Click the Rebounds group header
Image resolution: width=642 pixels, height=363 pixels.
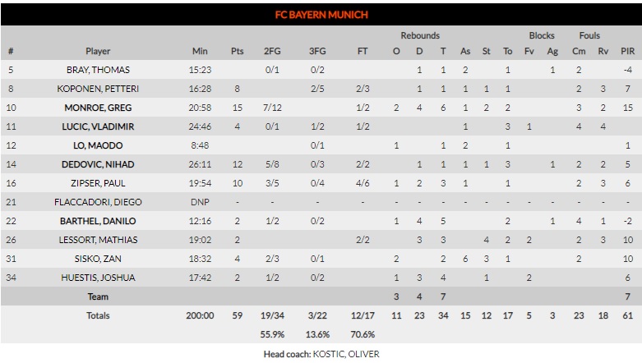pyautogui.click(x=419, y=36)
